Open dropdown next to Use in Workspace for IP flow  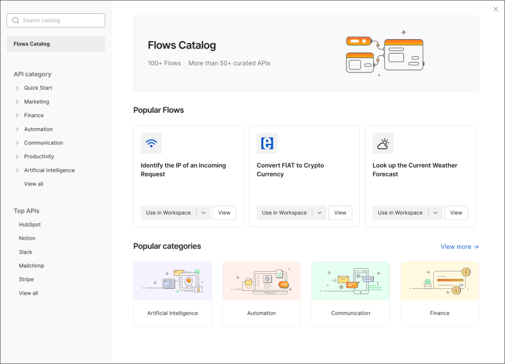[203, 213]
